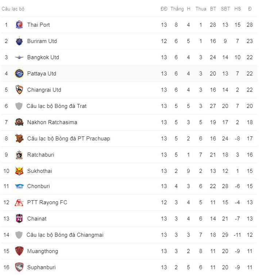Open the Suphanburi team name link
Screen dimensions: 259x275
[x=41, y=267]
